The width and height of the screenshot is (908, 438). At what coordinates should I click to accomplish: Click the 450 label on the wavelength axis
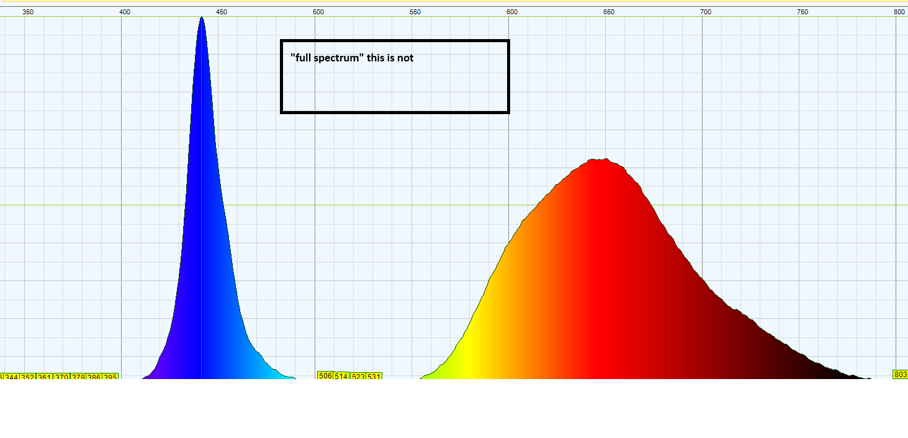click(x=222, y=12)
